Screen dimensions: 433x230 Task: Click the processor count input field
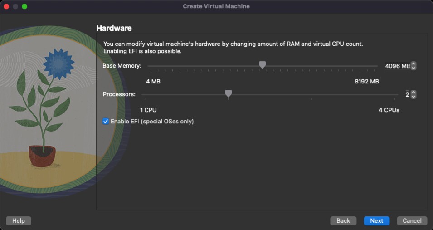coord(407,95)
